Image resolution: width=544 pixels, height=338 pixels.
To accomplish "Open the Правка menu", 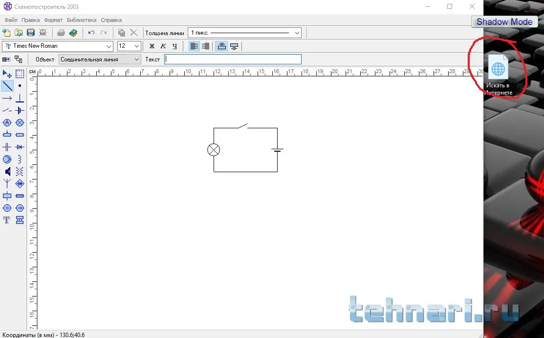I will tap(30, 20).
